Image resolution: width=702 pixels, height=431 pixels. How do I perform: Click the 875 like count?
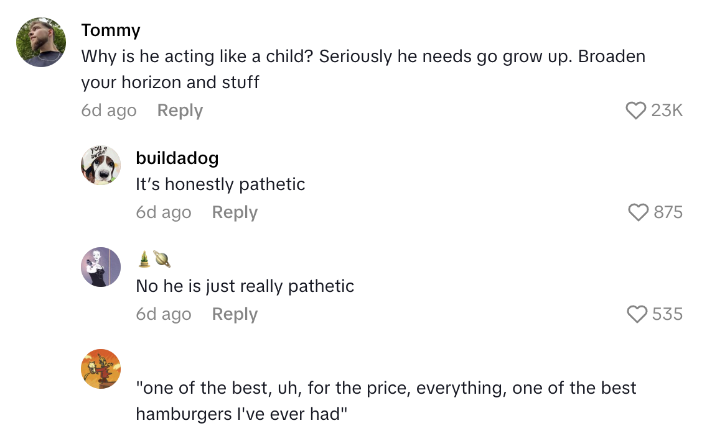668,212
